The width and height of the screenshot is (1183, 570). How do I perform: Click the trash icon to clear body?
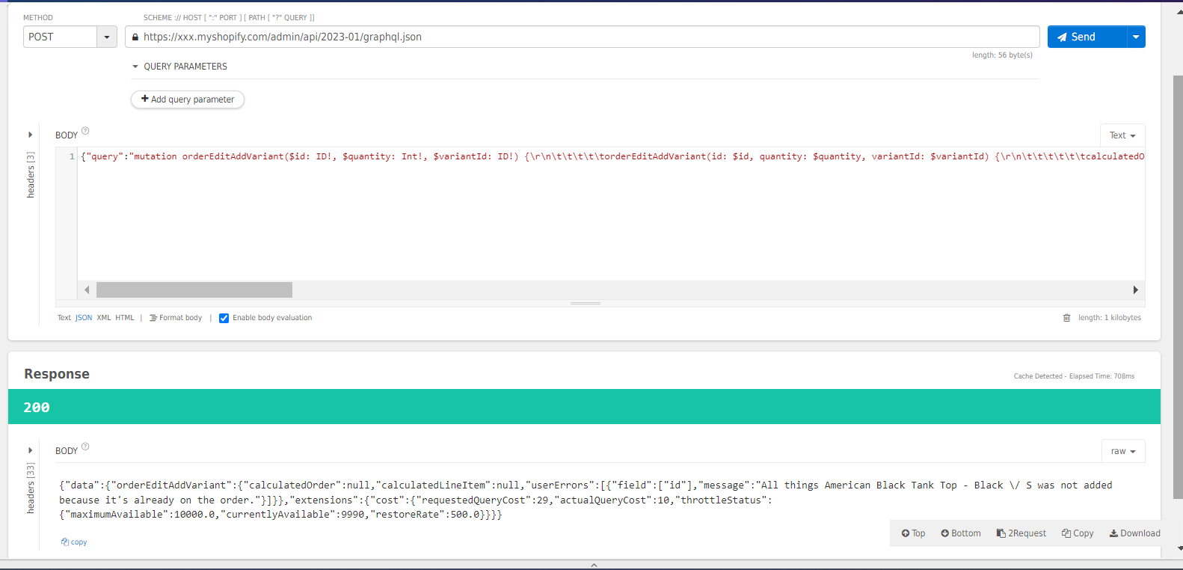[x=1067, y=318]
